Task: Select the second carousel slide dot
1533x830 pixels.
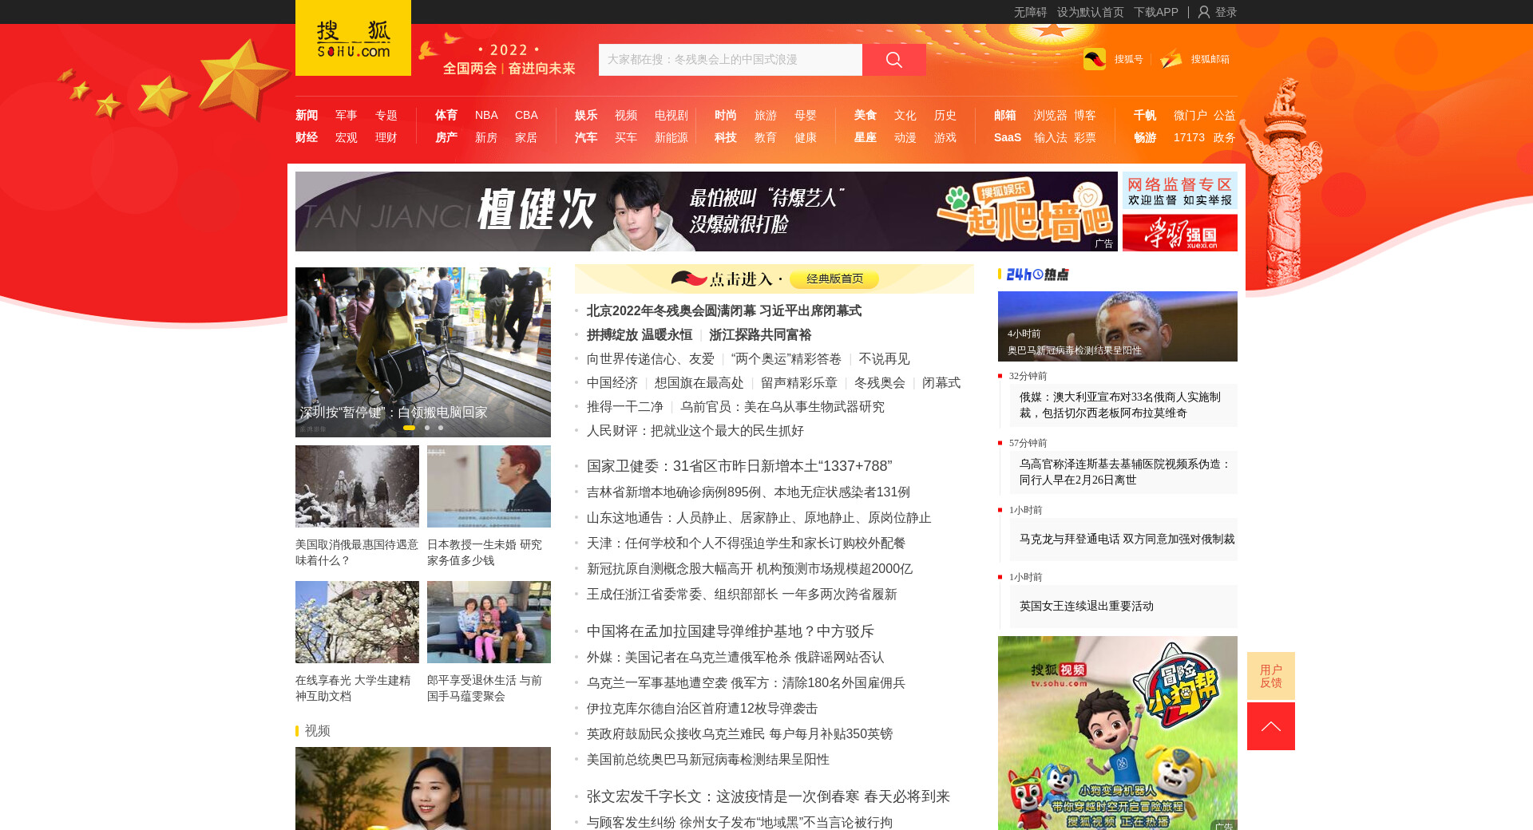Action: coord(427,428)
